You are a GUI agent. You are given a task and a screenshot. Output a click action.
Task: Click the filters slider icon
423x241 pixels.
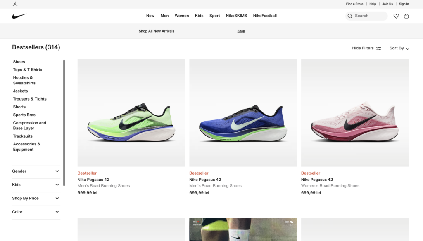click(x=379, y=49)
